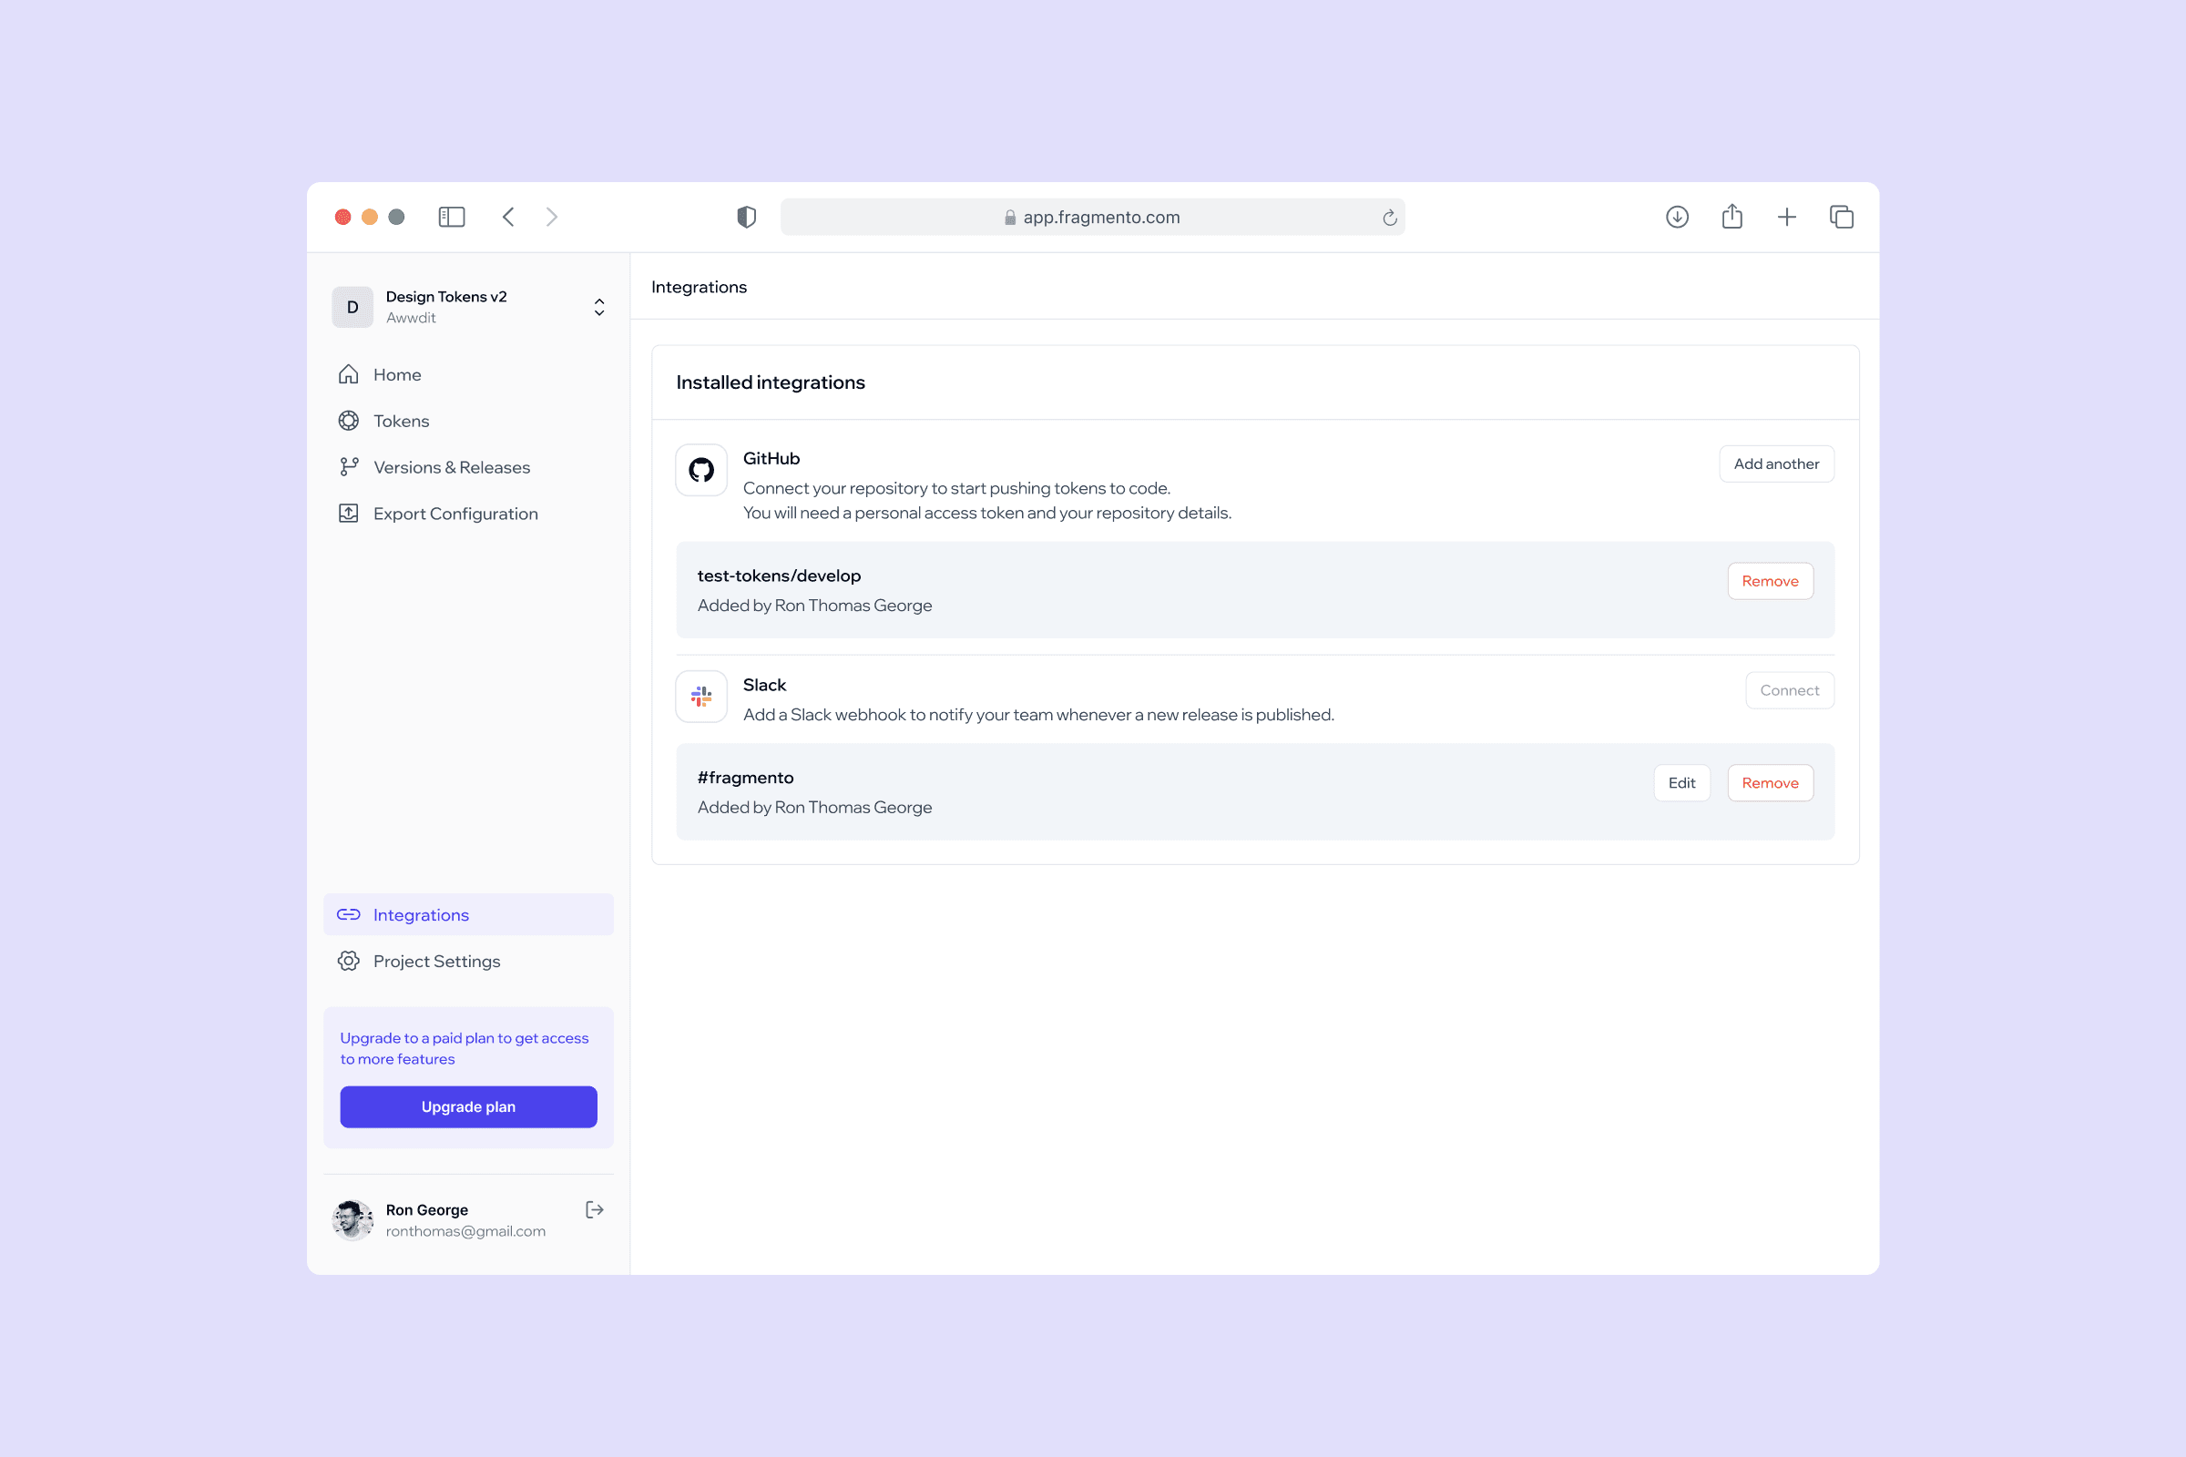Edit the #fragmento Slack webhook
Screen dimensions: 2186x1457
pos(1680,782)
